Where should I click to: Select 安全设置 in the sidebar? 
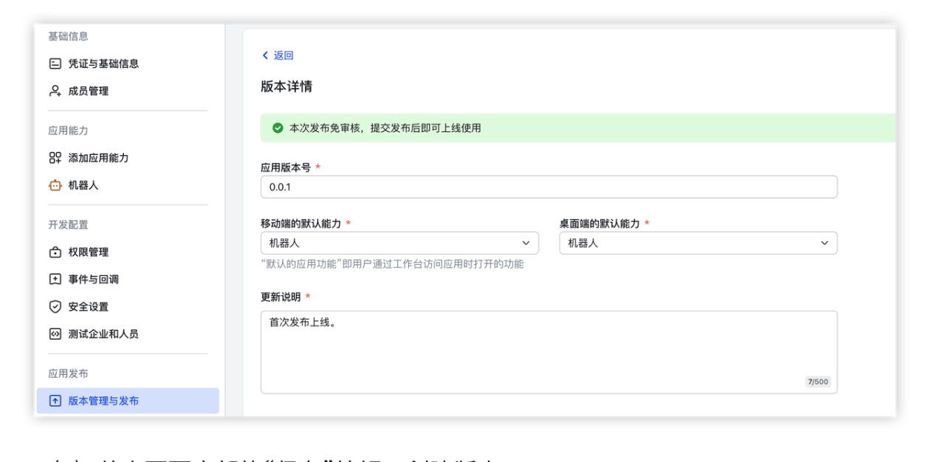[x=89, y=307]
